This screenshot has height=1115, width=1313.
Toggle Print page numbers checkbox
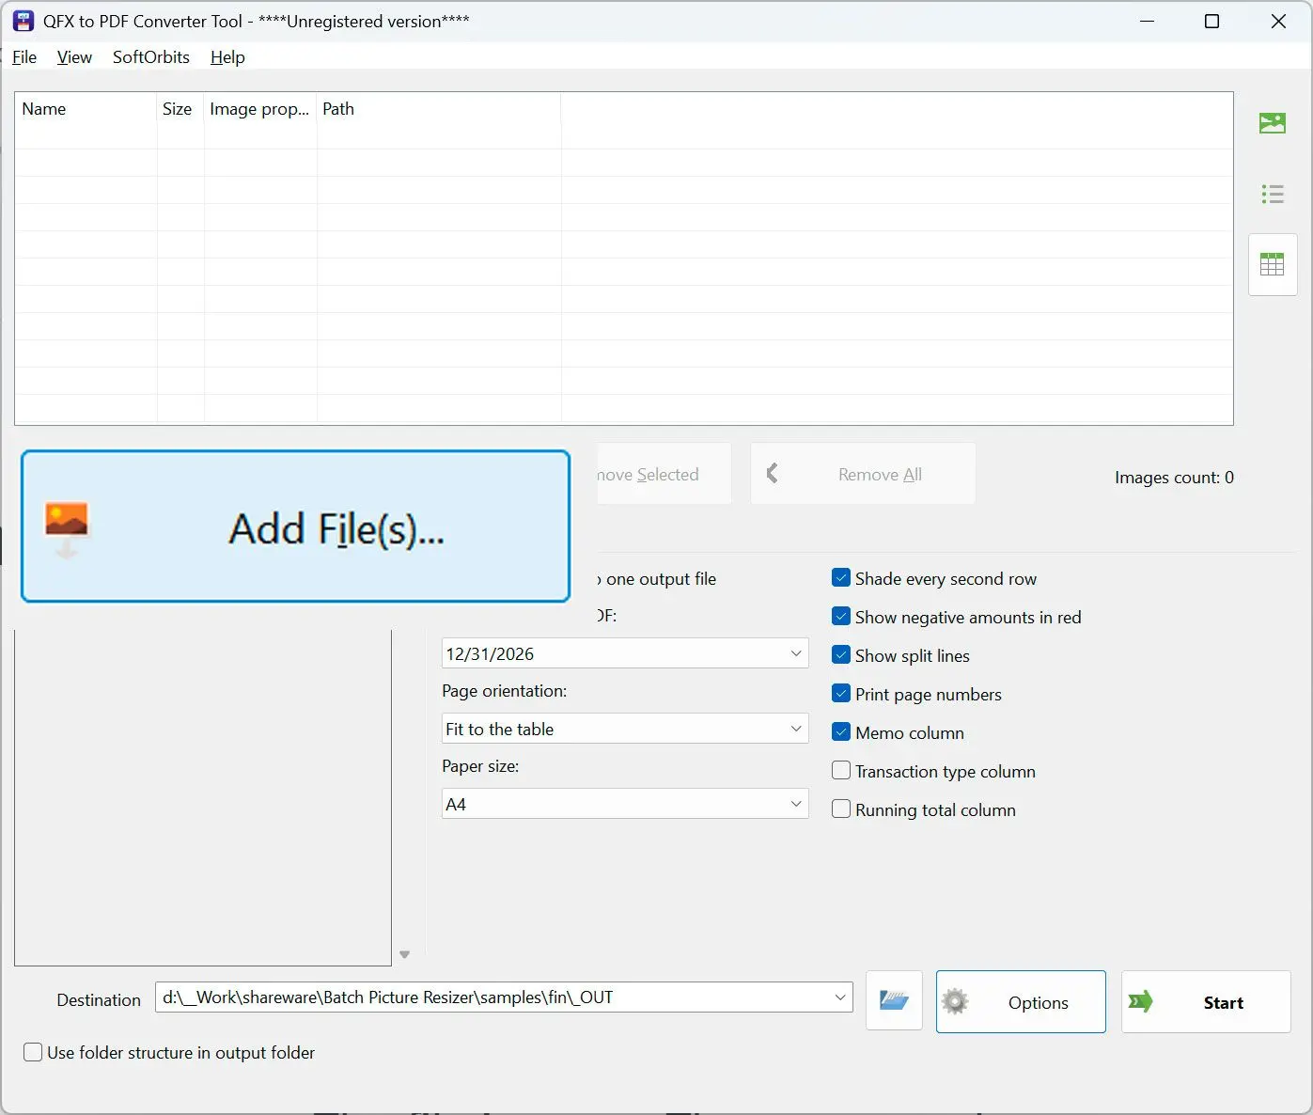841,694
